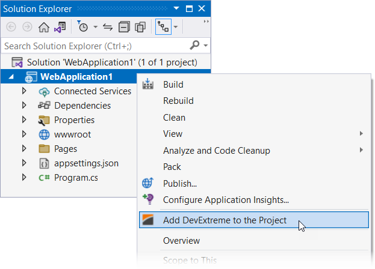
Task: Select Connected Services item
Action: 93,91
